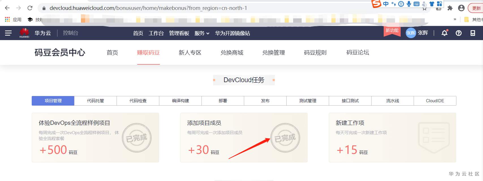Show more bookmarks with the » chevron
Viewport: 483px width, 181px height.
click(x=455, y=19)
